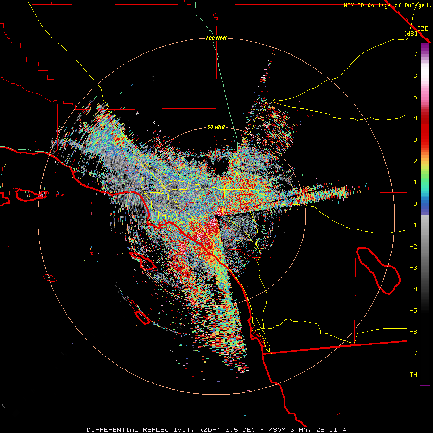Click the NEXLAB-College of DuPage credit text

tap(386, 5)
